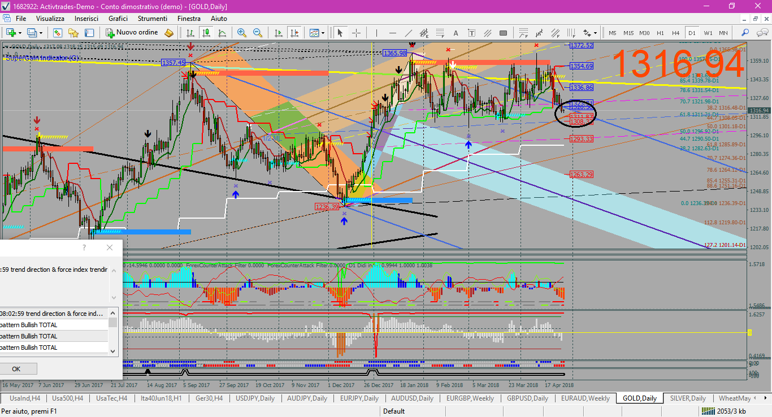This screenshot has width=772, height=417.
Task: Switch to the SILVER,Daily chart tab
Action: (x=688, y=398)
